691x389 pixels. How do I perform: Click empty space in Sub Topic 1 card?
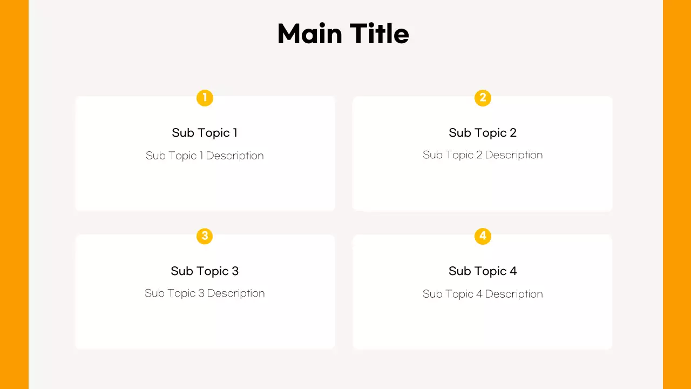pyautogui.click(x=205, y=186)
